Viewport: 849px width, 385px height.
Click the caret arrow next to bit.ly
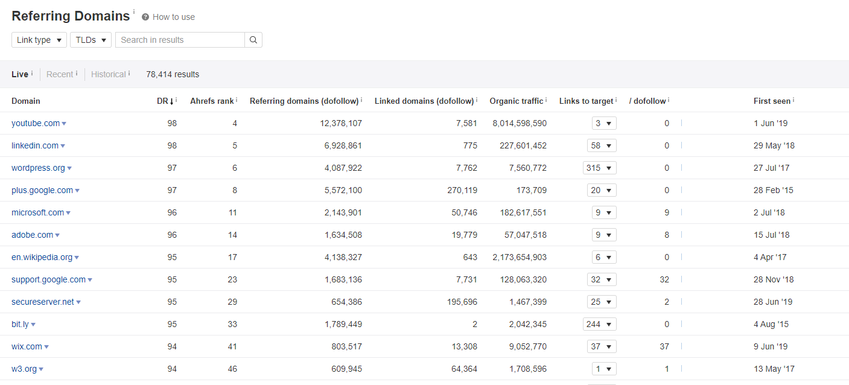pyautogui.click(x=33, y=325)
